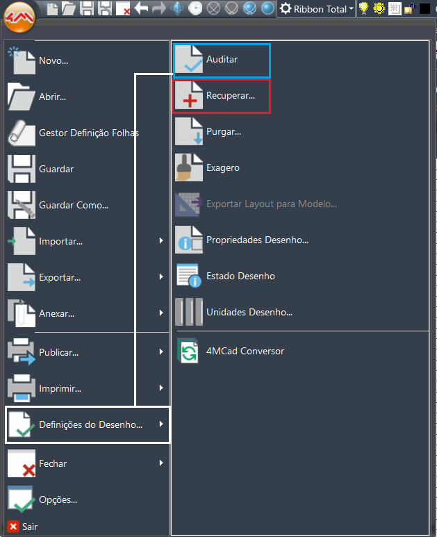
Task: Select Purgar... in the submenu
Action: click(301, 132)
